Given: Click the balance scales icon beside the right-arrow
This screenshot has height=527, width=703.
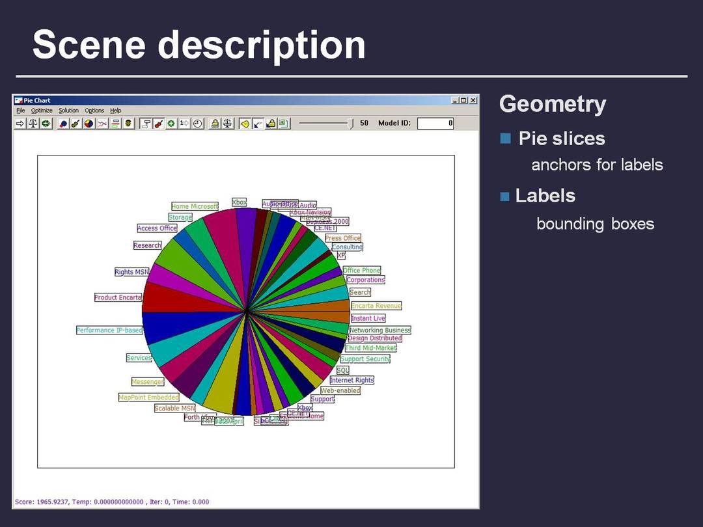Looking at the screenshot, I should click(x=33, y=123).
